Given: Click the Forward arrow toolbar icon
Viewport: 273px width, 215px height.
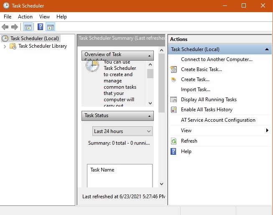Looking at the screenshot, I should [15, 27].
